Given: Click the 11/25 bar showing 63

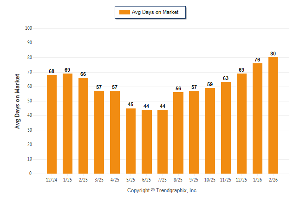Looking at the screenshot, I should [226, 128].
